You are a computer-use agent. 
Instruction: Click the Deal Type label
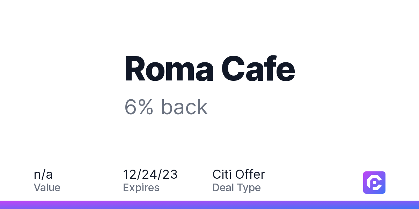point(237,188)
